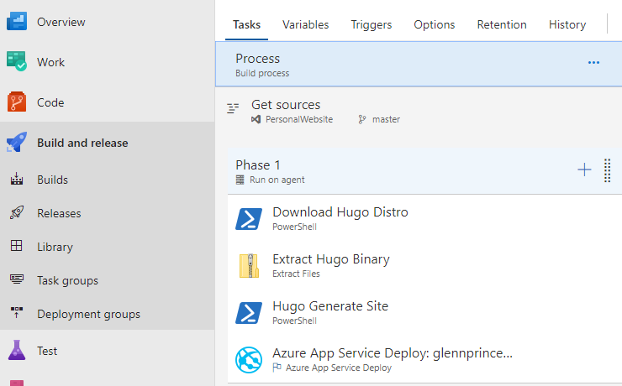Click the Extract Files subtitle

pos(296,274)
